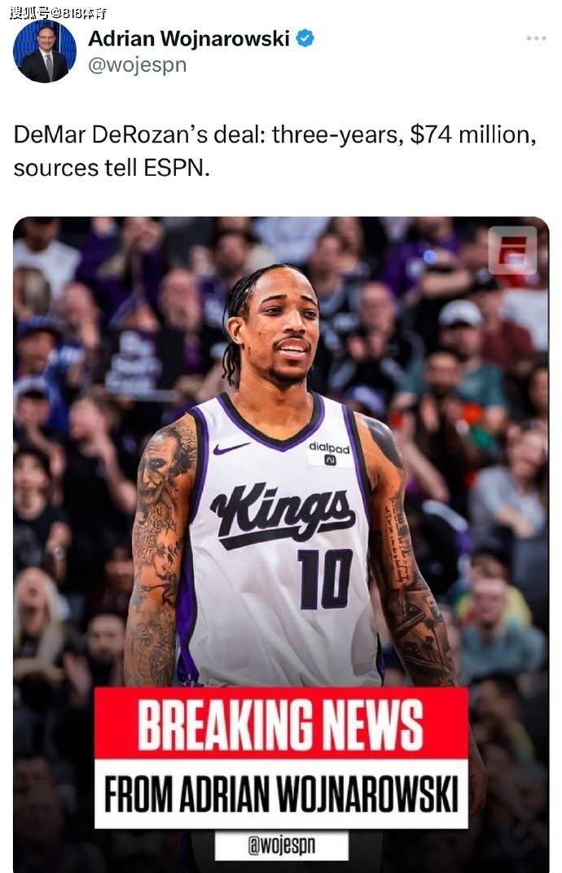Click the Adrian Wojnarowski display name
Image resolution: width=562 pixels, height=873 pixels.
(x=189, y=39)
